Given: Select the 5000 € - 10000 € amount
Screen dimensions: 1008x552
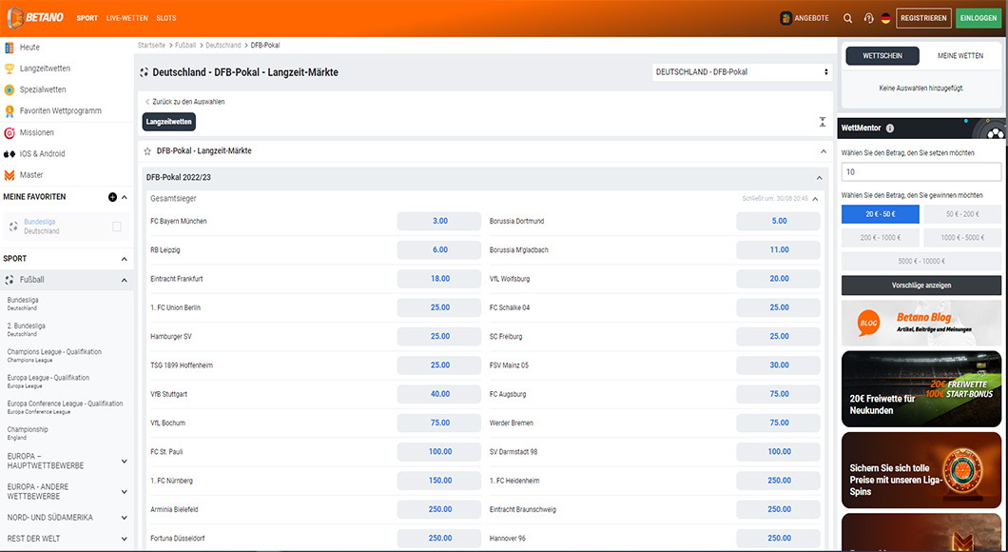Looking at the screenshot, I should (x=921, y=261).
